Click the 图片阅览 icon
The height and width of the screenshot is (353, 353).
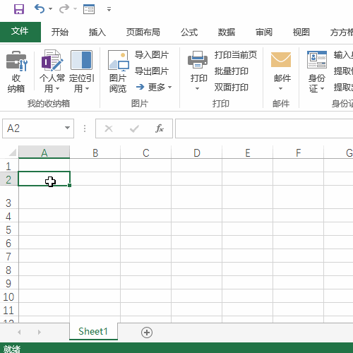119,61
